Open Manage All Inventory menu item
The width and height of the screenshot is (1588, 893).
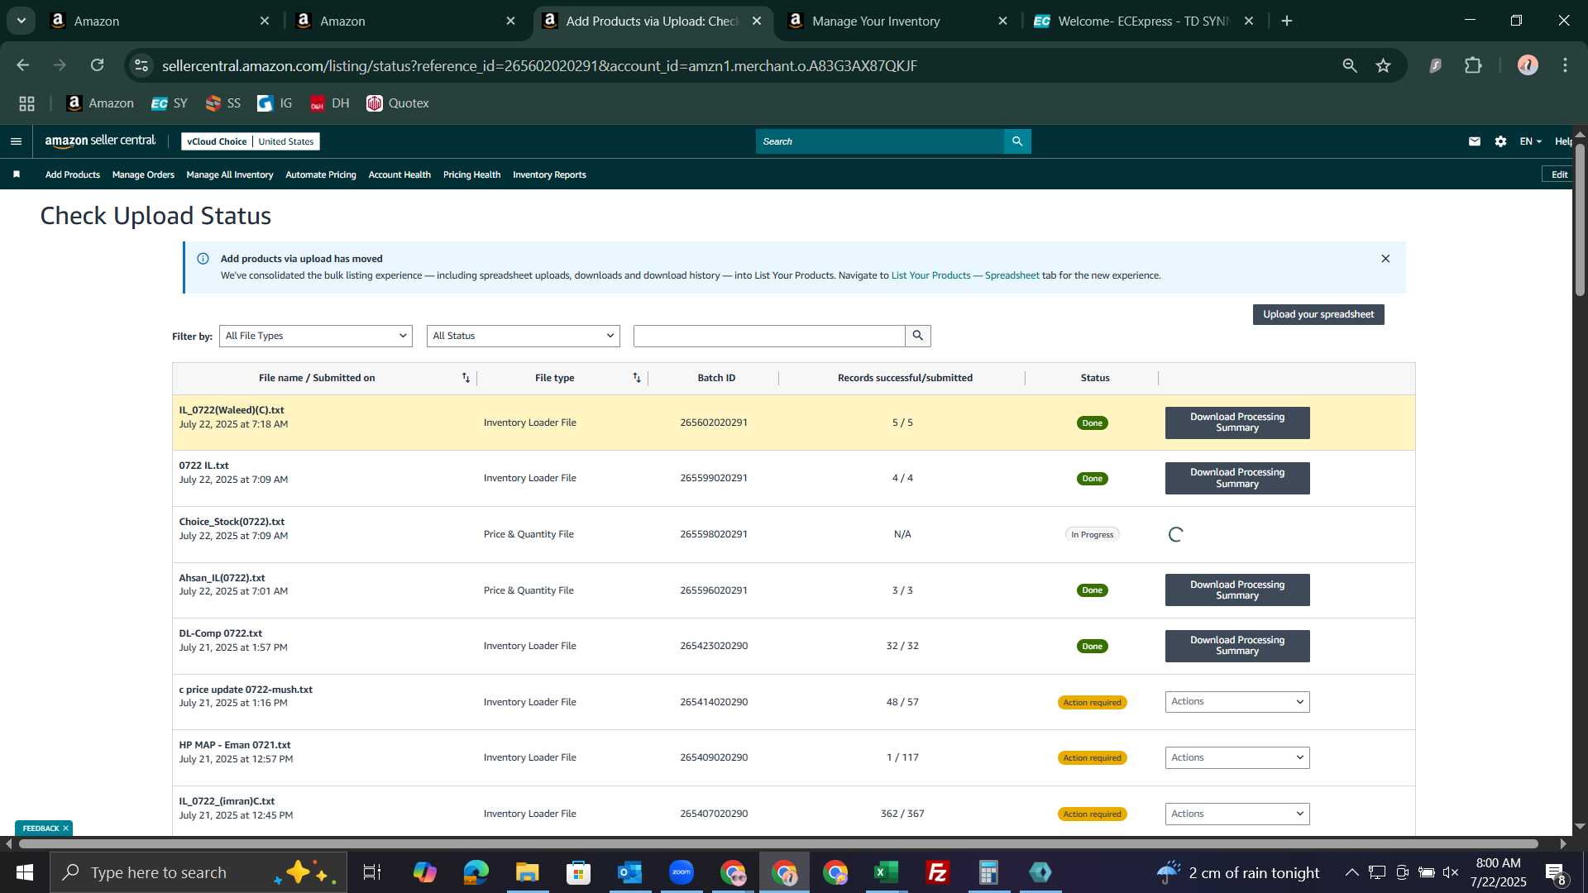pyautogui.click(x=230, y=174)
